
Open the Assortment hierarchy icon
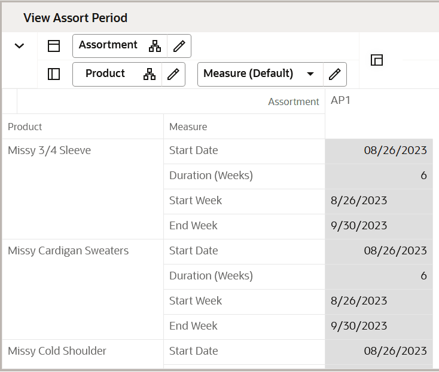pos(155,46)
